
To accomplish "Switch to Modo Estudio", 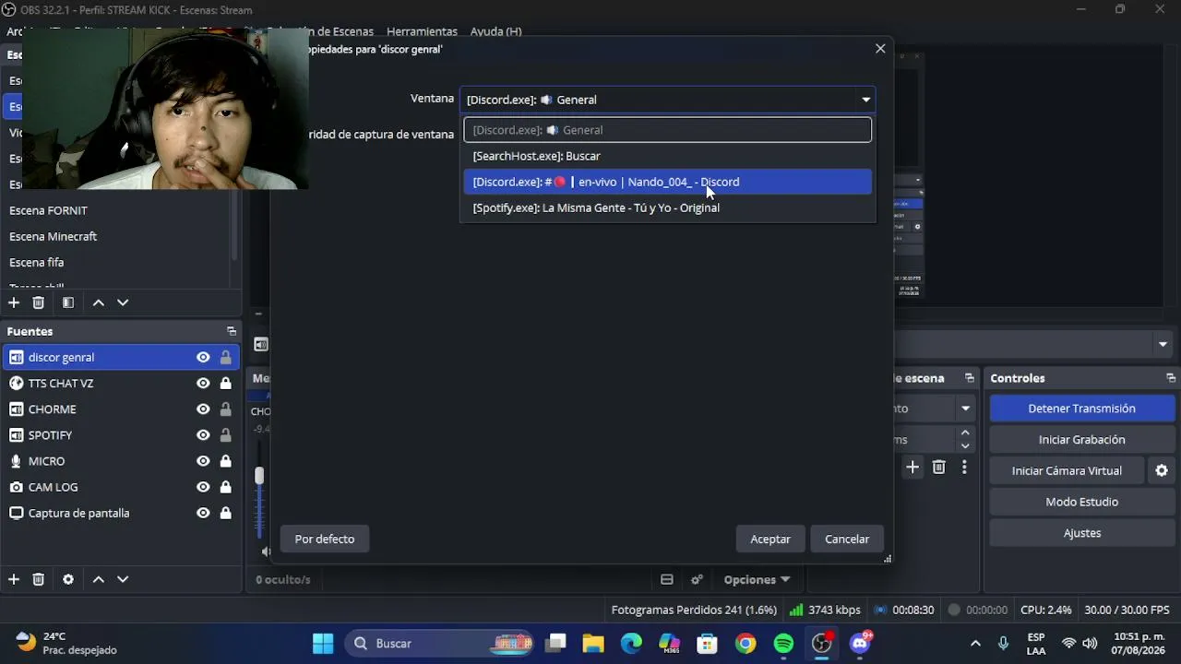I will pos(1082,502).
